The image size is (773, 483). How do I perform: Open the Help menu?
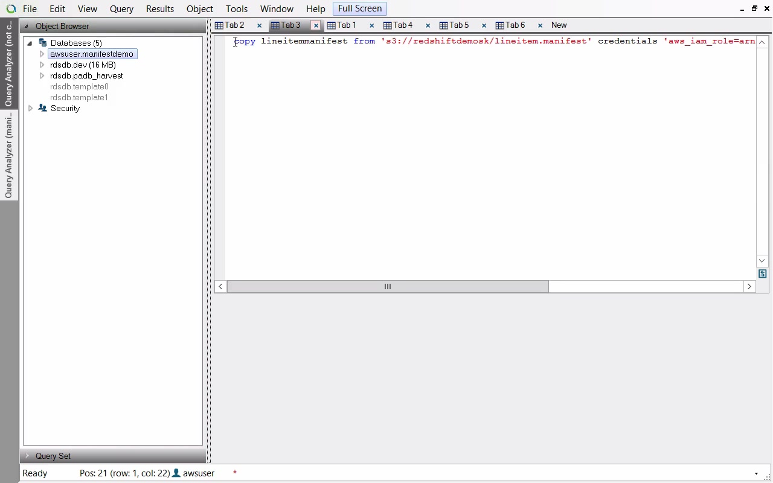(316, 9)
